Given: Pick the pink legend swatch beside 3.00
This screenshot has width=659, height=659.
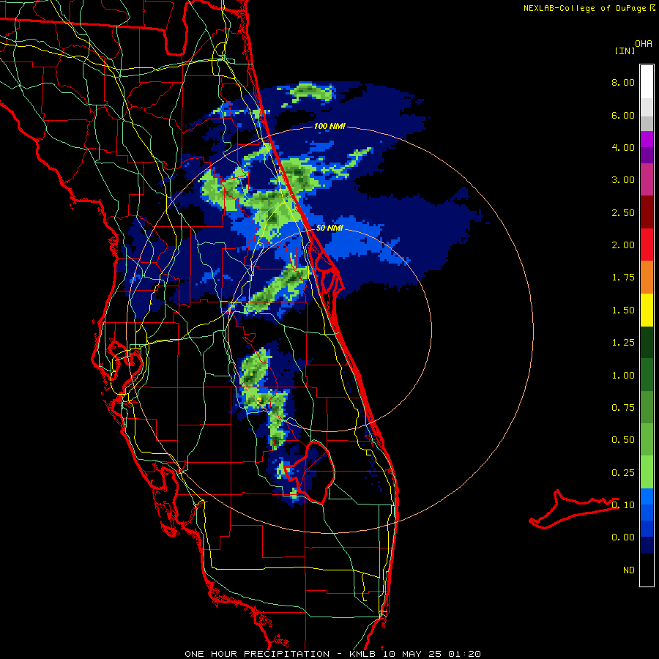Looking at the screenshot, I should coord(647,179).
